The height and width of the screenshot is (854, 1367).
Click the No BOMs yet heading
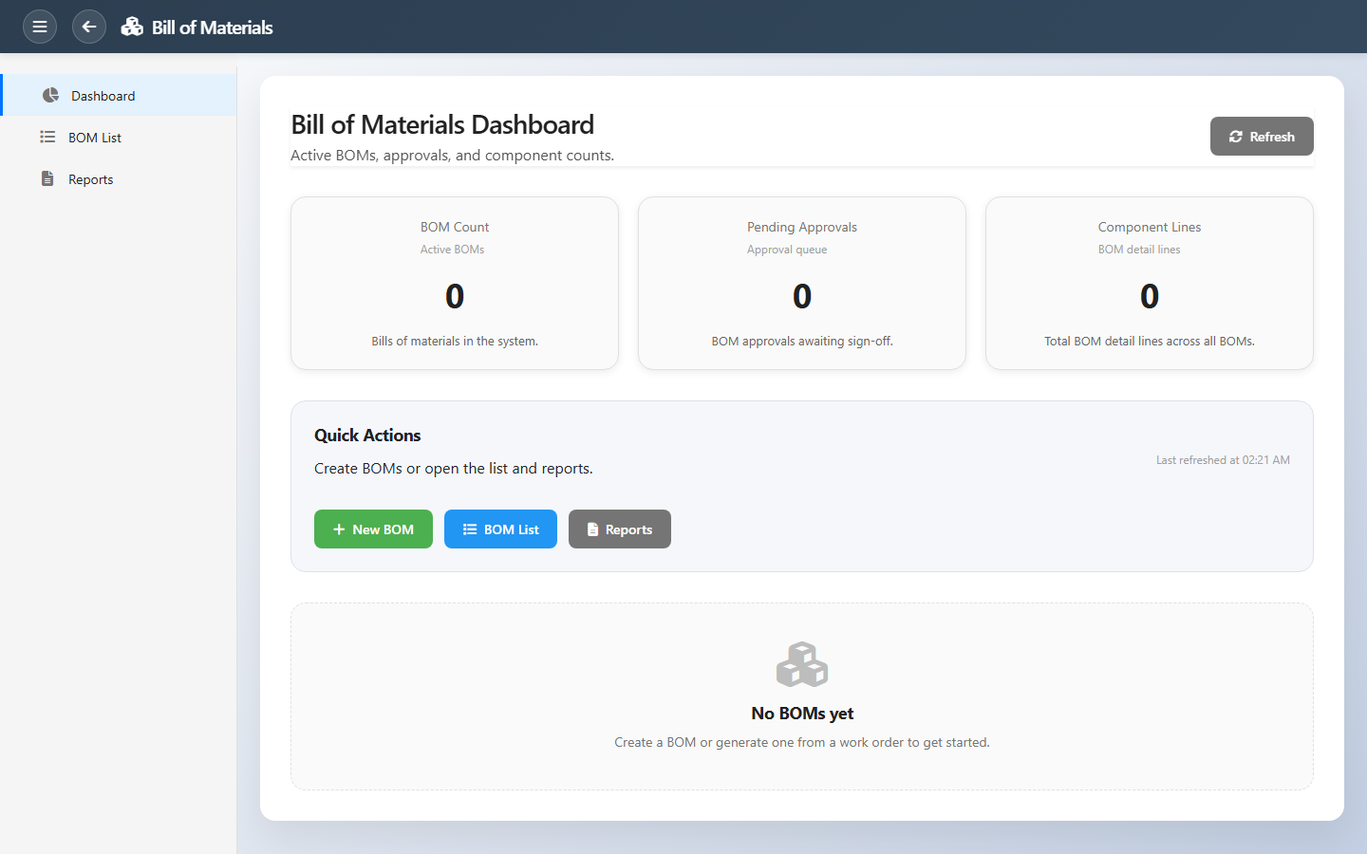point(802,714)
